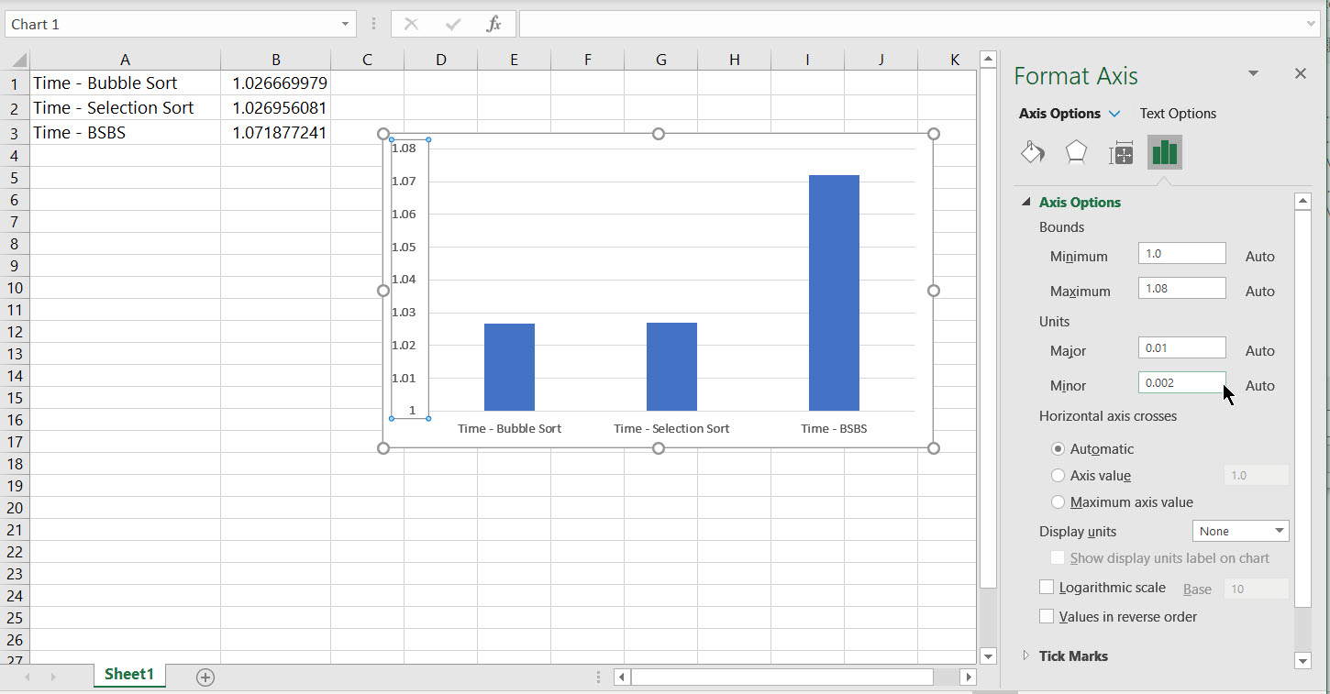Click the formula bar Enter checkmark icon
Image resolution: width=1330 pixels, height=694 pixels.
point(452,24)
